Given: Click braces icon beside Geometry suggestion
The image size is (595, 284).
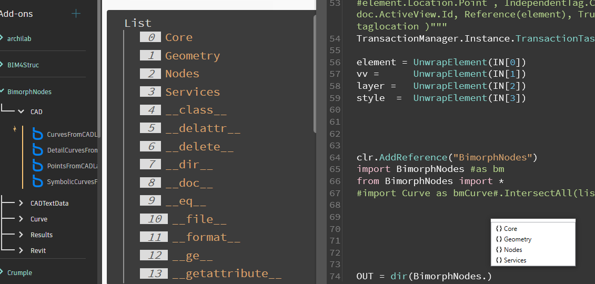Looking at the screenshot, I should 499,239.
